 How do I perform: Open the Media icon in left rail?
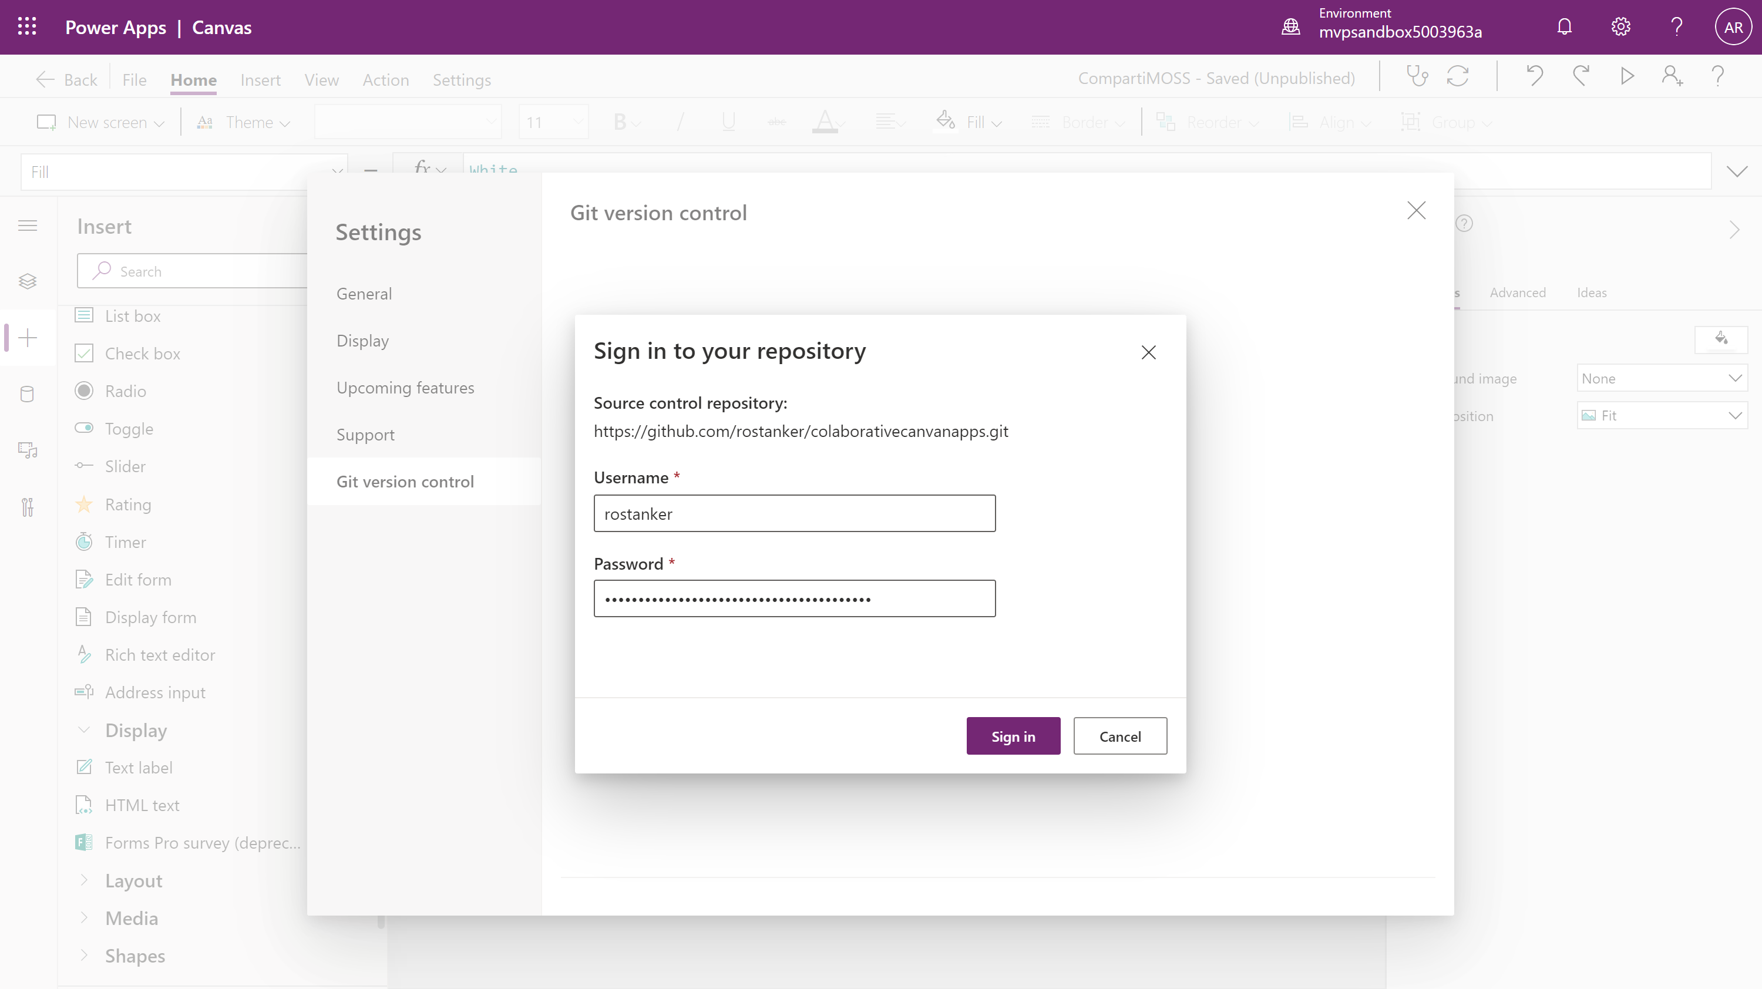tap(28, 450)
